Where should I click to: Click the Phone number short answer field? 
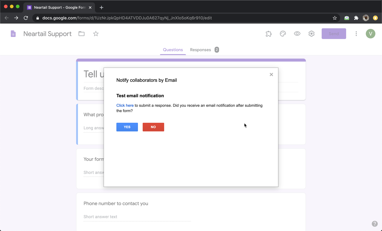pyautogui.click(x=137, y=217)
